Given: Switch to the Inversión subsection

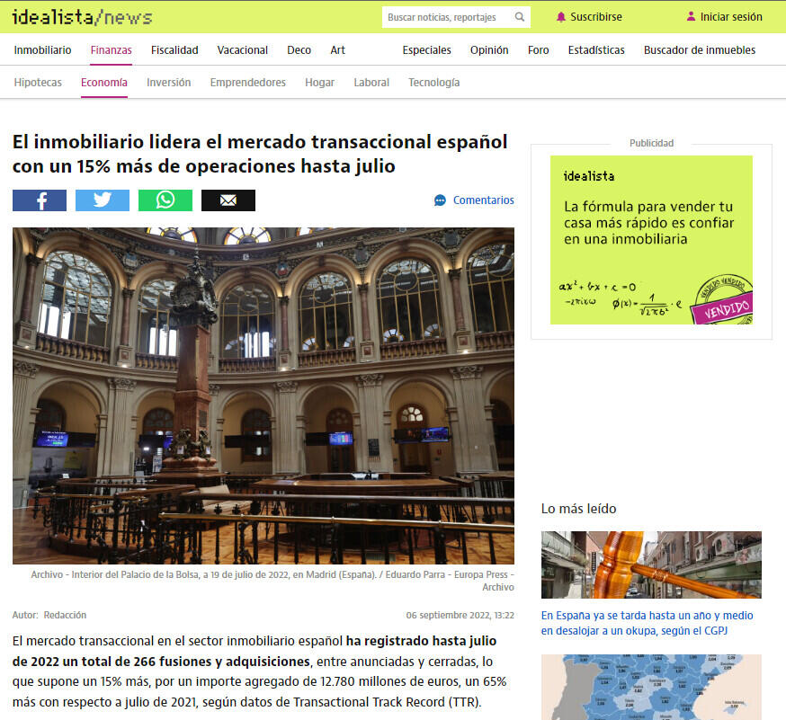Looking at the screenshot, I should pyautogui.click(x=168, y=83).
